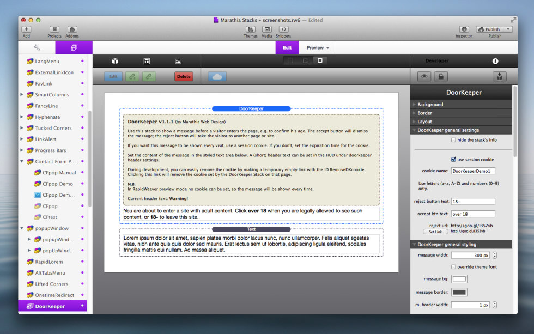The height and width of the screenshot is (334, 534).
Task: Click the Publish button
Action: (x=490, y=29)
